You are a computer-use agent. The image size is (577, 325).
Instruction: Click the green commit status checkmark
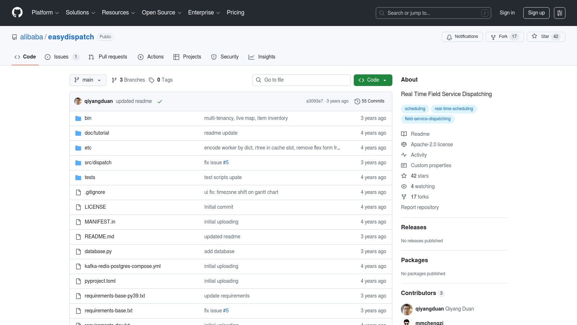[x=160, y=101]
